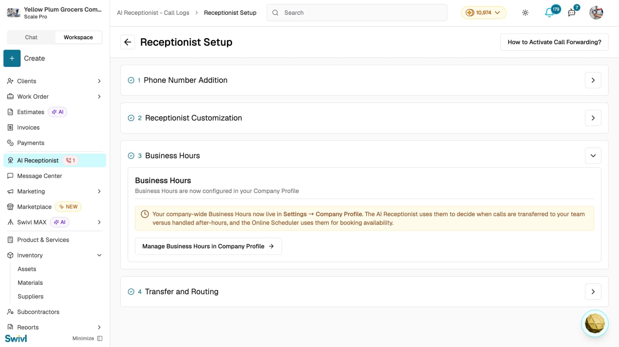Open the user profile avatar
Viewport: 619px width, 347px height.
click(596, 13)
